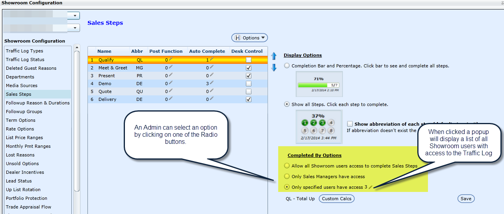504x214 pixels.
Task: Edit Qualify's Post Function pencil icon
Action: click(x=171, y=60)
